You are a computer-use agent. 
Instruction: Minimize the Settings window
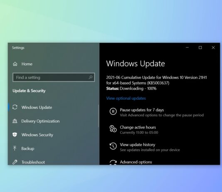187,47
